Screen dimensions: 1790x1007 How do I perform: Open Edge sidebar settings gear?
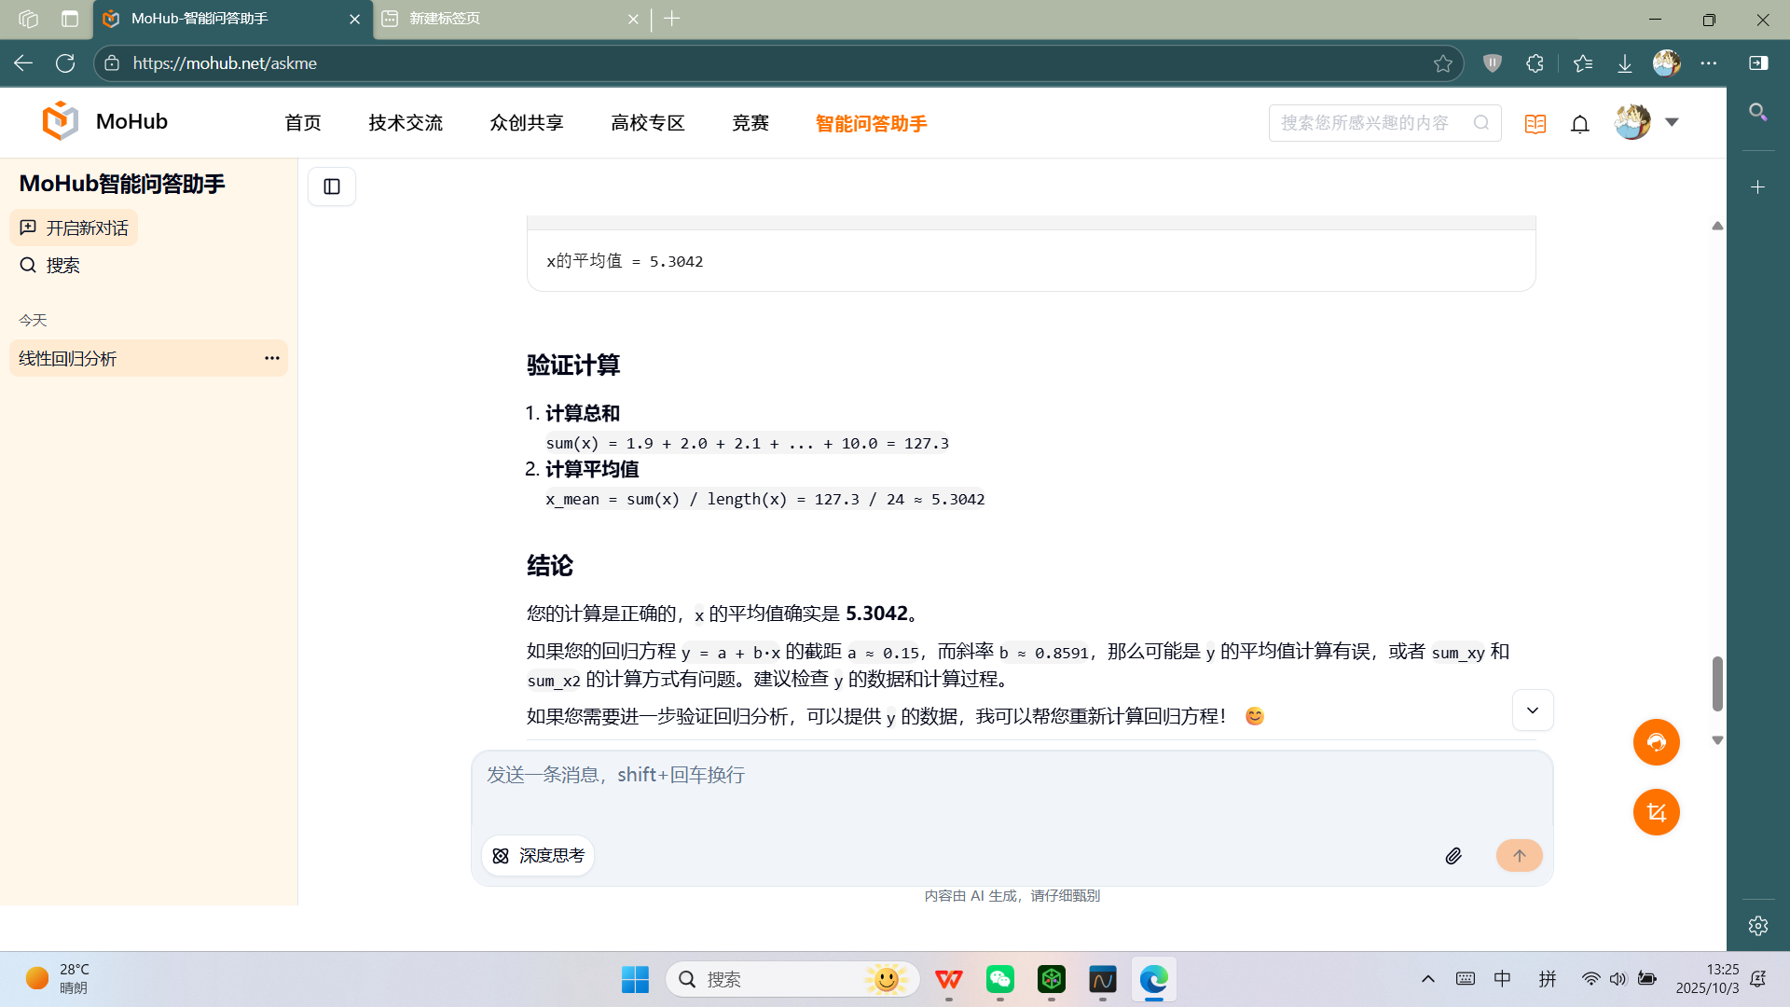(1758, 926)
